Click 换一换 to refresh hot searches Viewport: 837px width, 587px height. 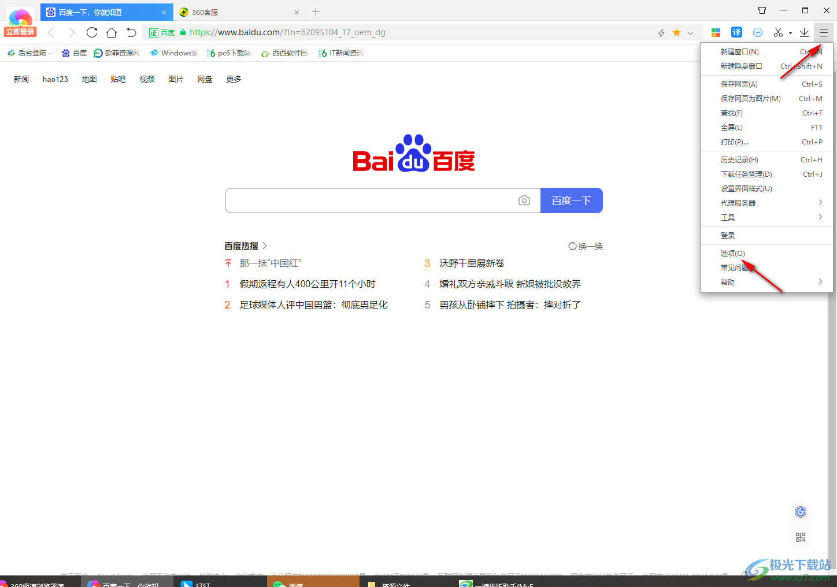[586, 246]
